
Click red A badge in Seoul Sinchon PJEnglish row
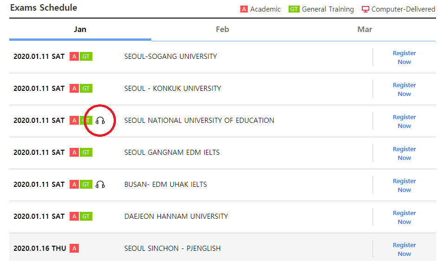(x=74, y=248)
